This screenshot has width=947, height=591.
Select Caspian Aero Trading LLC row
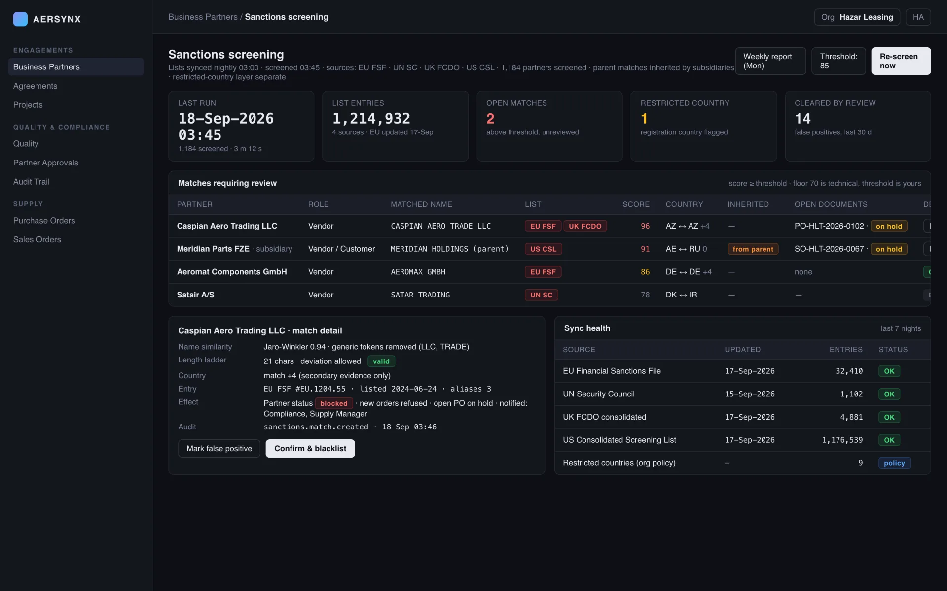549,226
